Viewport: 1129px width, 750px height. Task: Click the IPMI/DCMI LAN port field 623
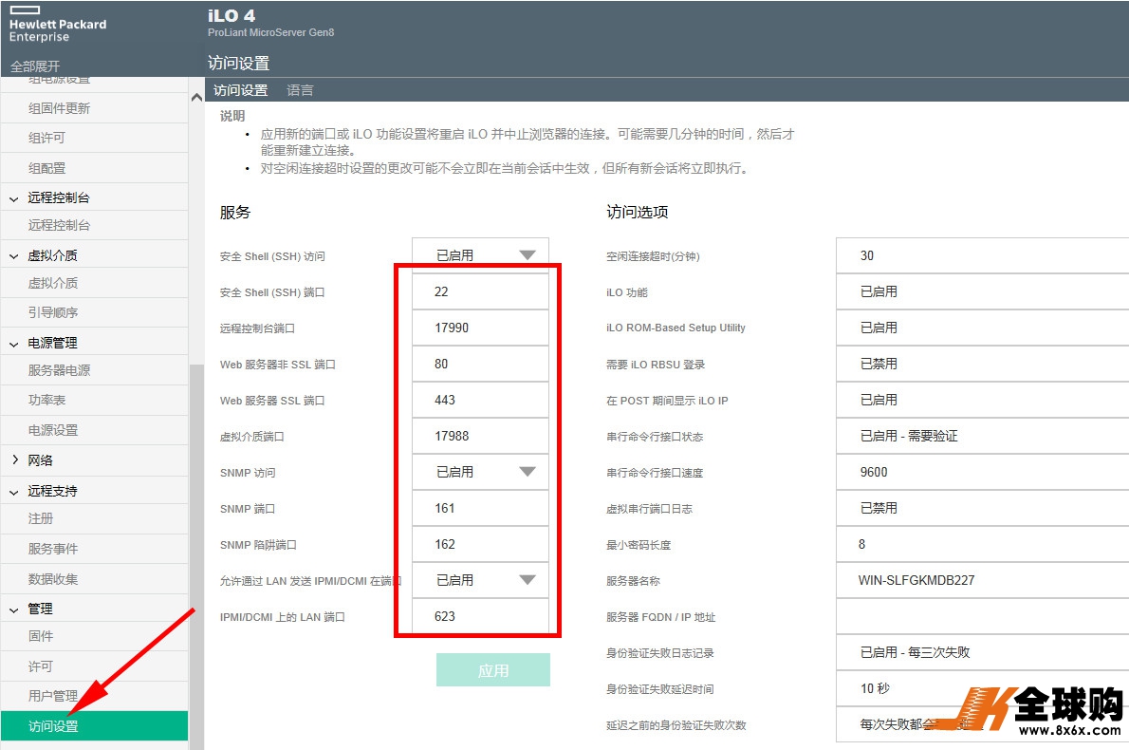pos(480,616)
